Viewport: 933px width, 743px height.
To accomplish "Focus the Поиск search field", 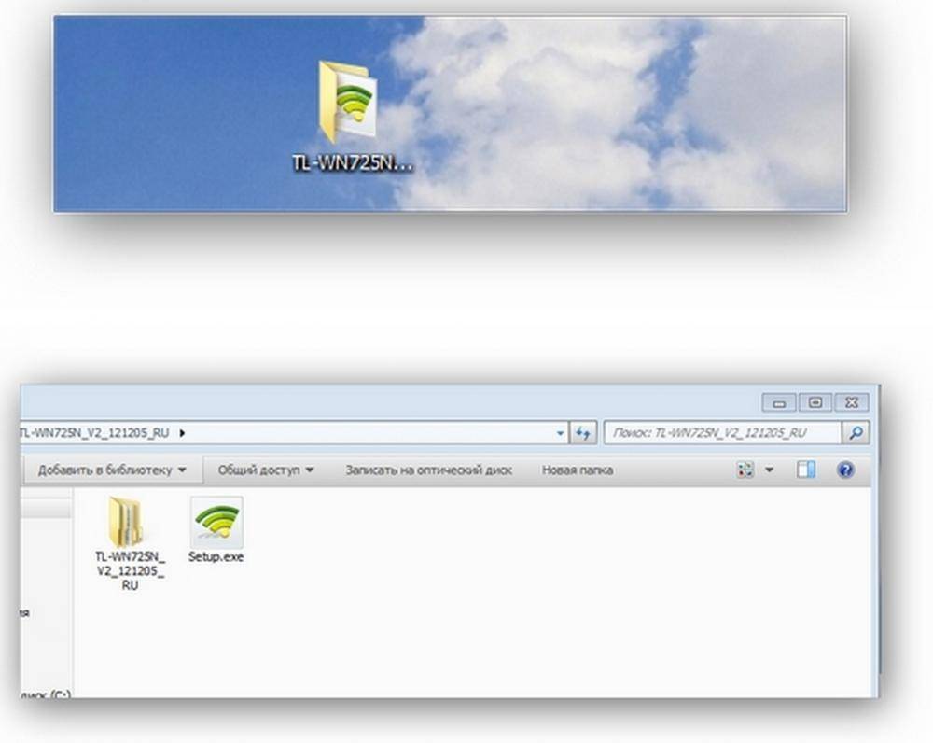I will (x=722, y=433).
